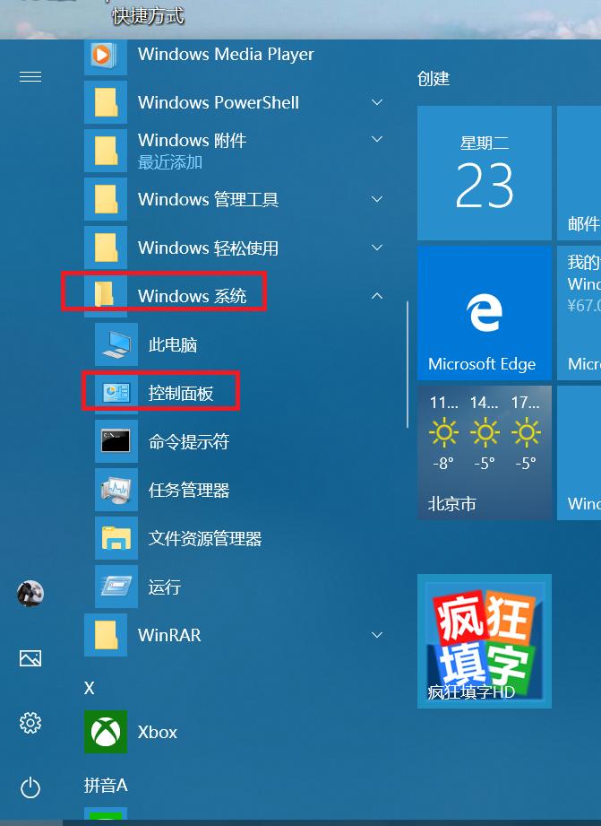Open the Pictures sidebar icon
Image resolution: width=601 pixels, height=826 pixels.
point(30,658)
